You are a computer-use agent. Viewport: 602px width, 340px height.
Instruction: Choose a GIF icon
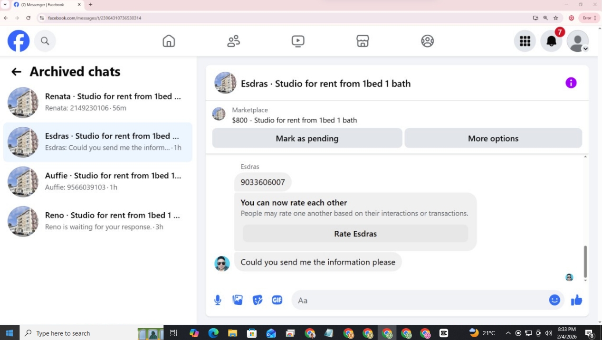tap(277, 300)
